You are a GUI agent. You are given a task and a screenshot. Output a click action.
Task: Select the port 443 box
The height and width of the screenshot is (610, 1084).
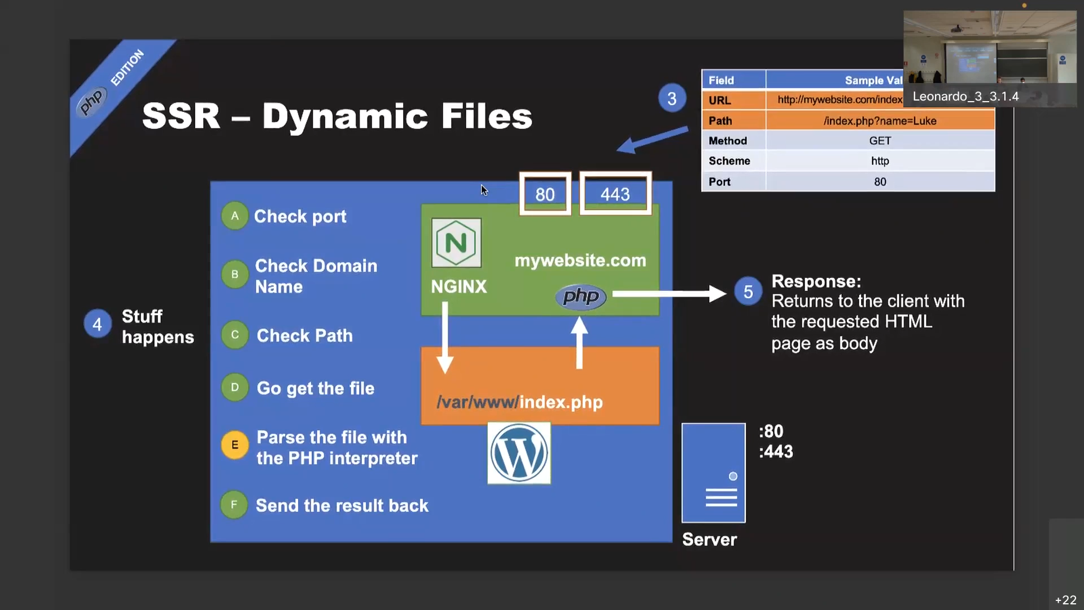615,194
